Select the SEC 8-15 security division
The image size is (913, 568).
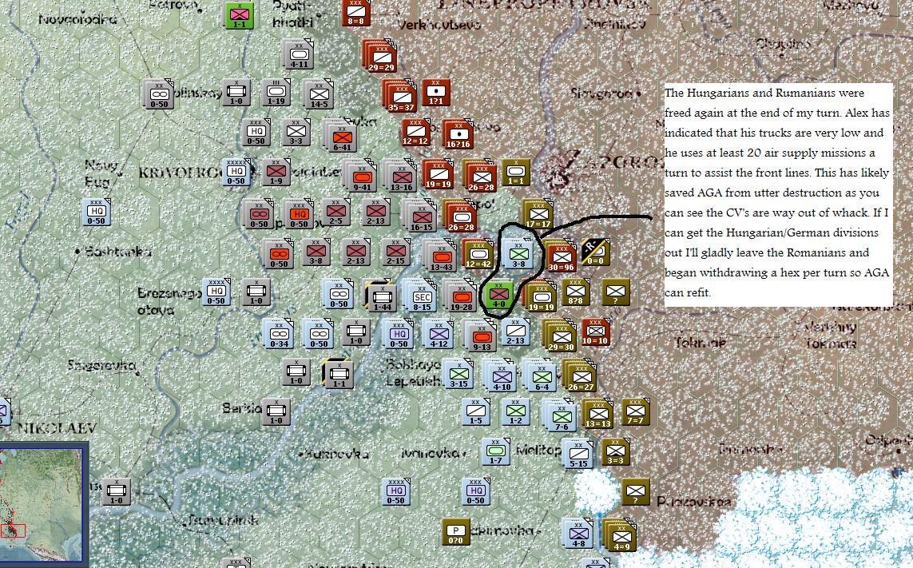point(420,296)
